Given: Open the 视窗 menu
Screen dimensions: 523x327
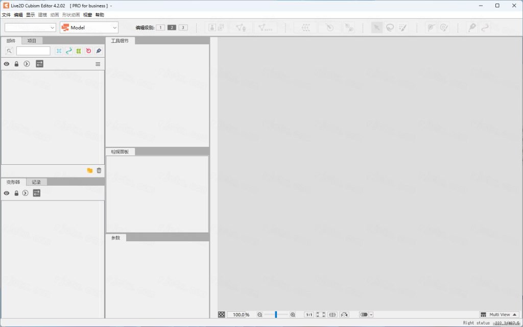Looking at the screenshot, I should coord(87,15).
